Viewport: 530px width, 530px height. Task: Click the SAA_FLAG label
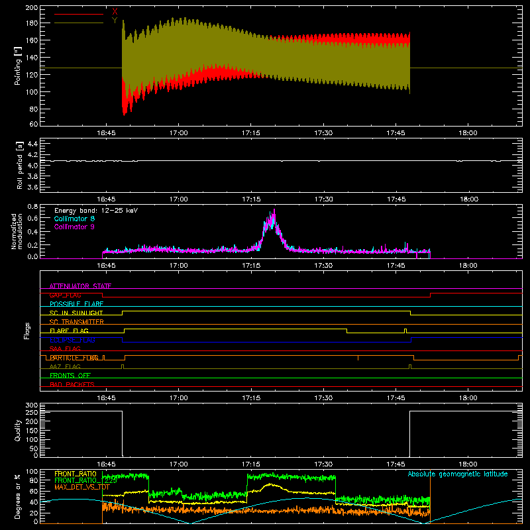(65, 348)
